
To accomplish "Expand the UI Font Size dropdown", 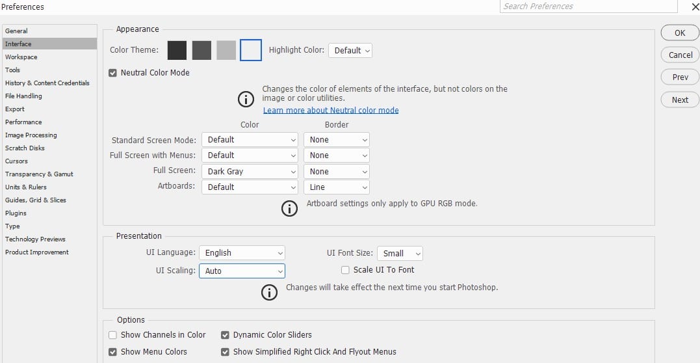I will tap(400, 253).
